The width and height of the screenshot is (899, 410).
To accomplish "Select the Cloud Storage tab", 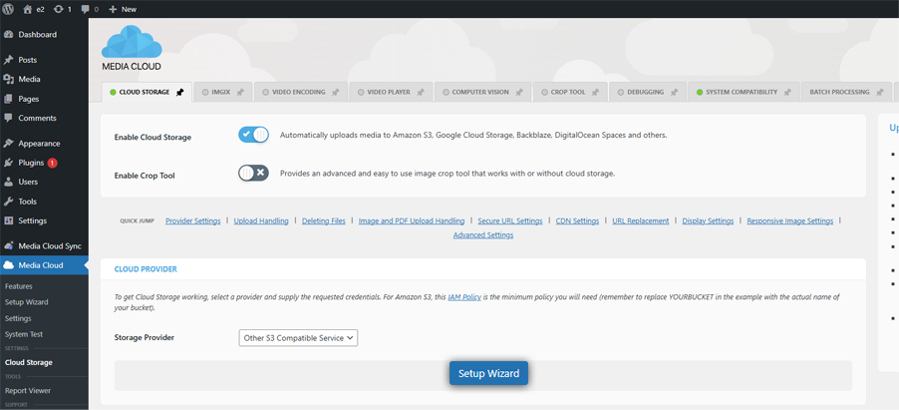I will (147, 92).
